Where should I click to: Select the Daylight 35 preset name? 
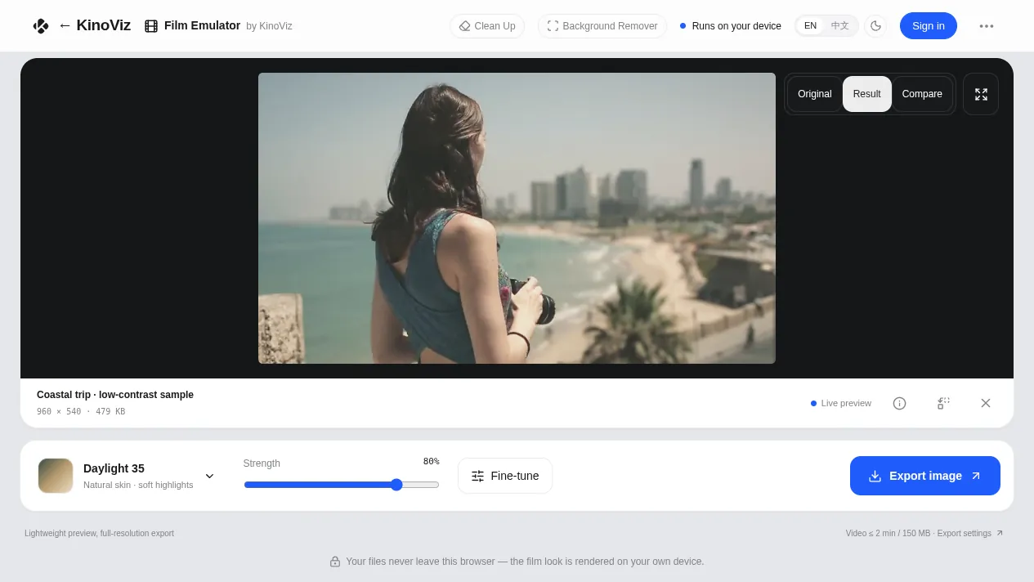[114, 468]
